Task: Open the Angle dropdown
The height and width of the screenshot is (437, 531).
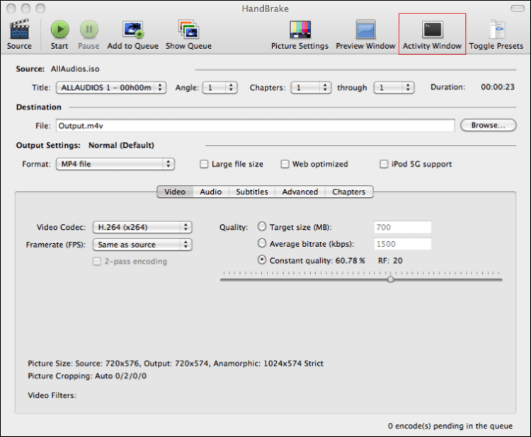Action: pos(219,88)
